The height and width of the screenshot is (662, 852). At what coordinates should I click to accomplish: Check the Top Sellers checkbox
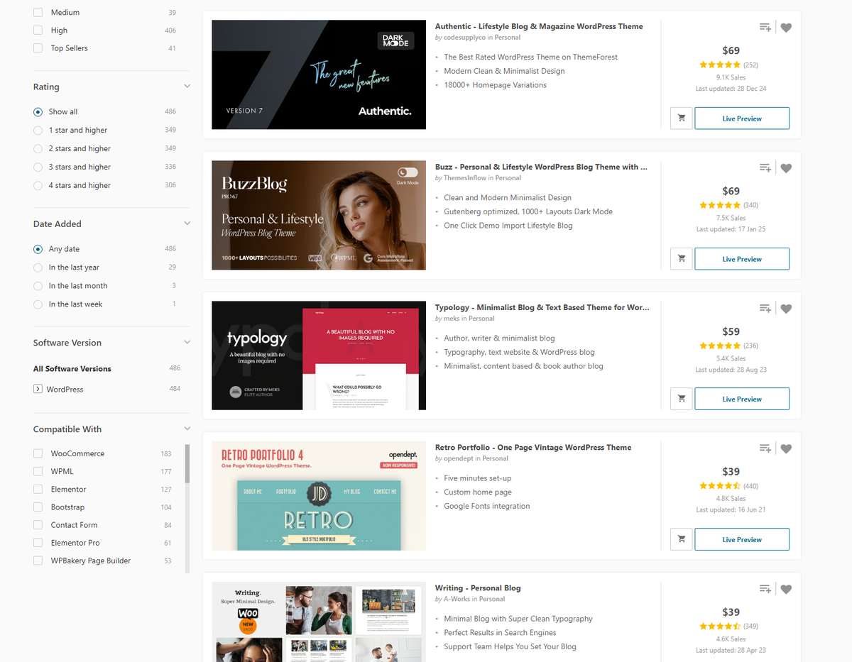[38, 48]
